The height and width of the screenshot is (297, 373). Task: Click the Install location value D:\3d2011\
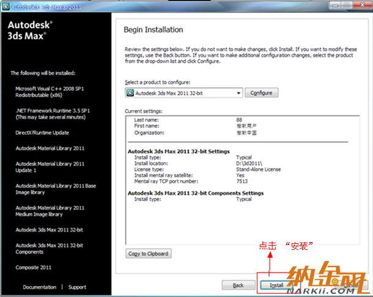point(249,163)
